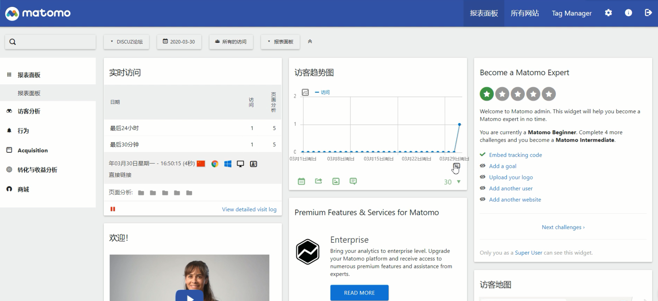Toggle 访问 series legend in chart
The height and width of the screenshot is (301, 658).
click(x=322, y=93)
